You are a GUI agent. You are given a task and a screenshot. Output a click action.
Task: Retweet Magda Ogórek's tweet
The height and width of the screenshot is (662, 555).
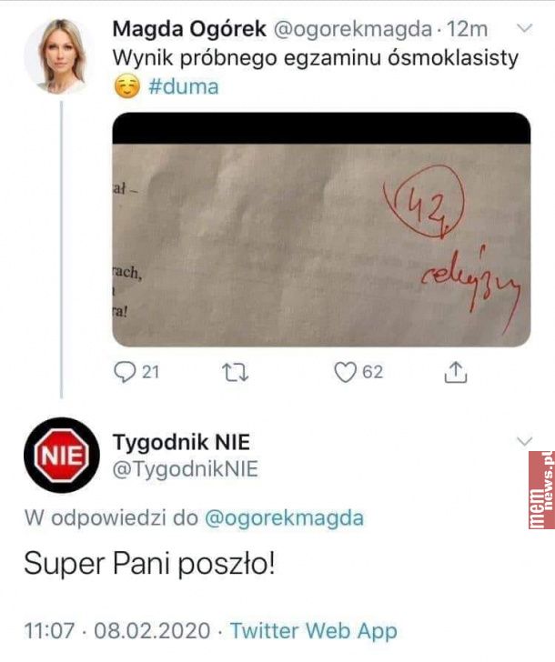[x=236, y=373]
